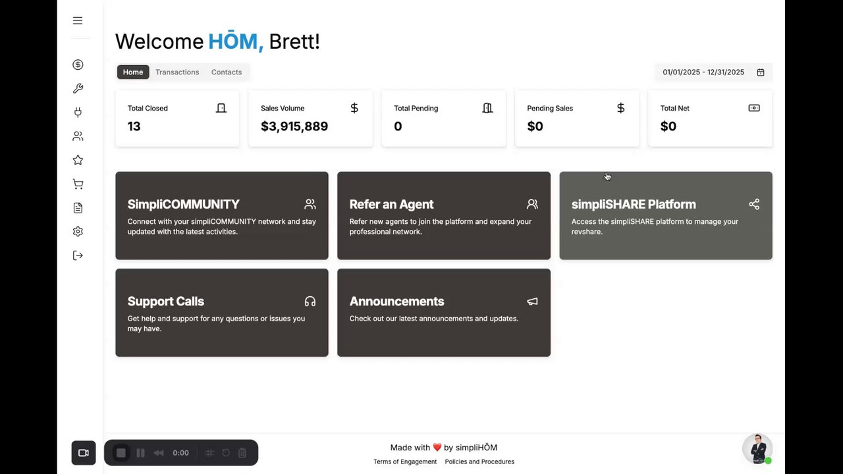Image resolution: width=843 pixels, height=474 pixels.
Task: Open the date range picker
Action: point(713,72)
